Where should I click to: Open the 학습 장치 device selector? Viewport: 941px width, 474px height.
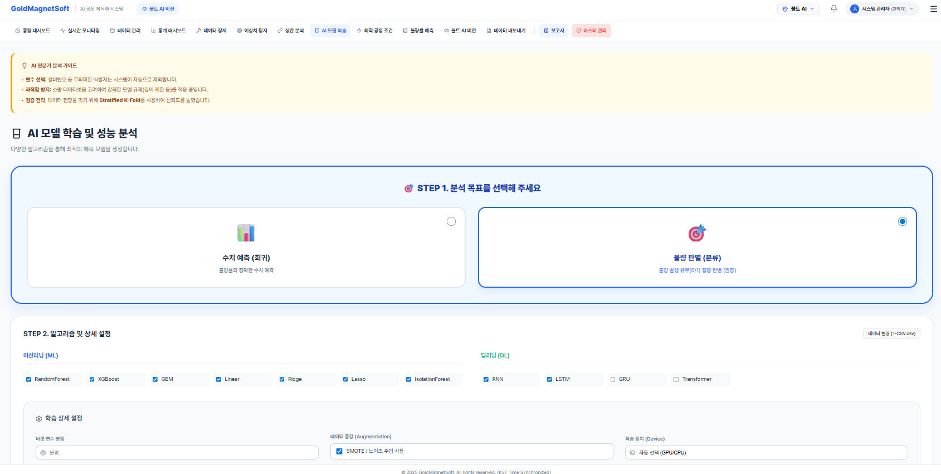(x=766, y=453)
